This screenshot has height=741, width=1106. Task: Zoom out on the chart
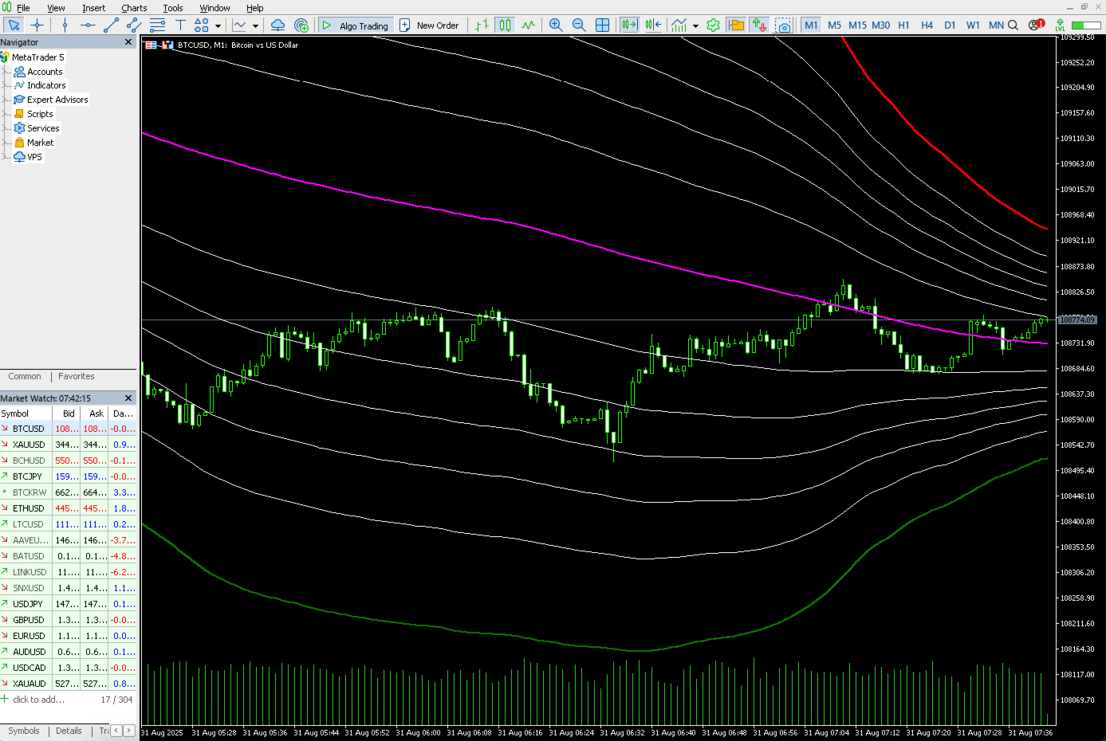579,25
